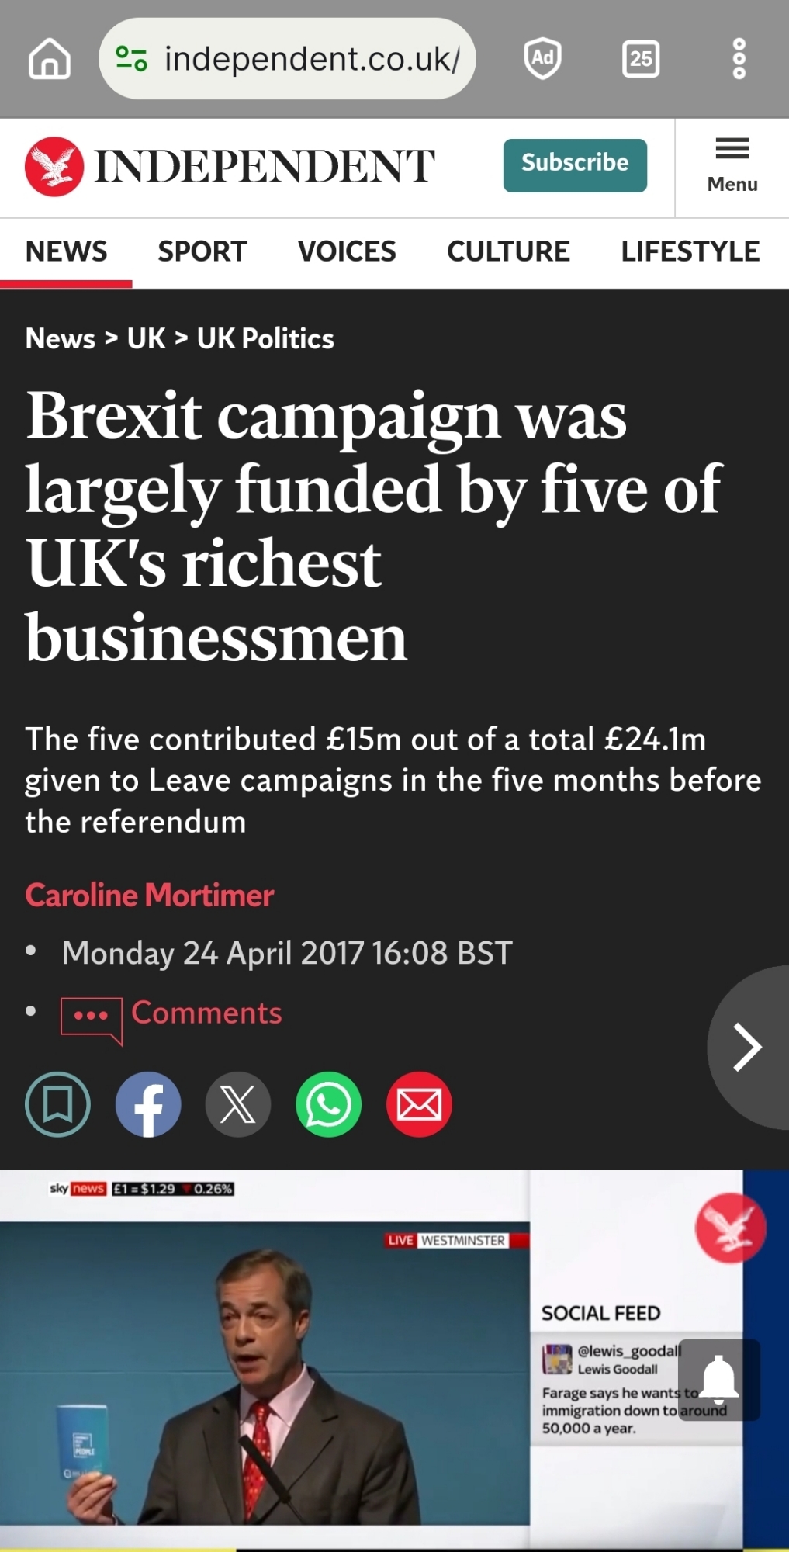Toggle the notification bell

click(719, 1380)
